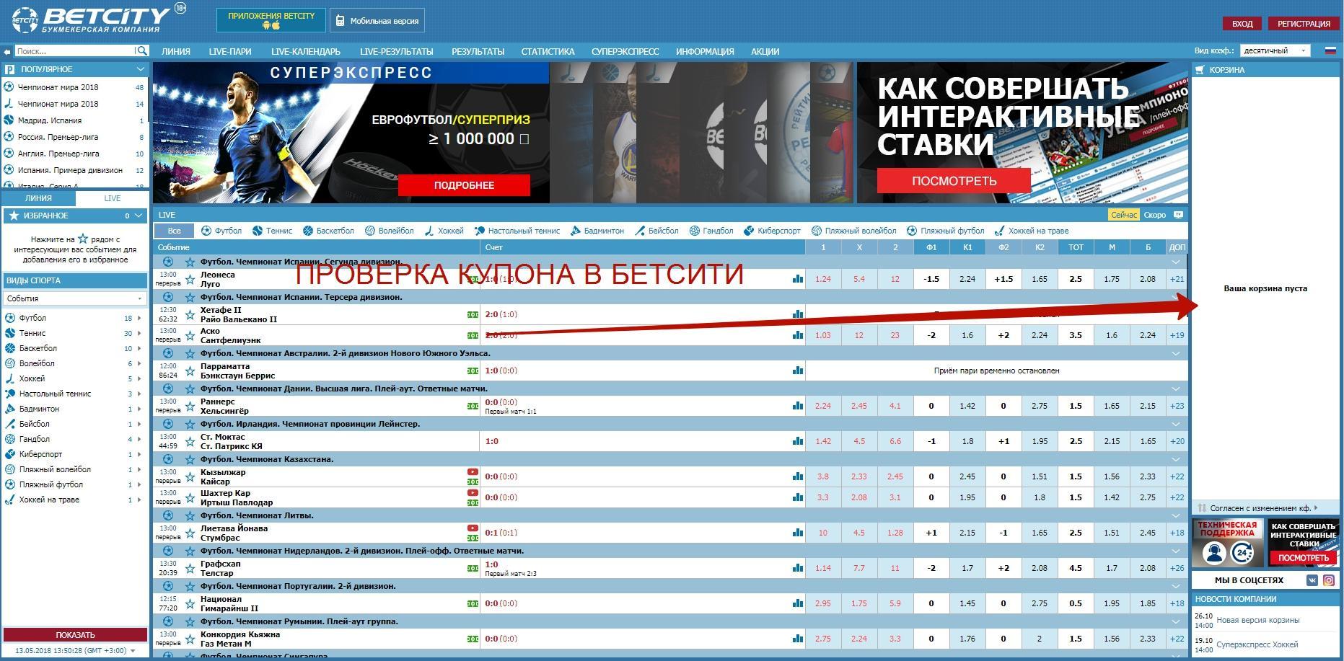The image size is (1344, 661).
Task: Open statistics chart icon for Леонеса–Луго
Action: tap(797, 279)
